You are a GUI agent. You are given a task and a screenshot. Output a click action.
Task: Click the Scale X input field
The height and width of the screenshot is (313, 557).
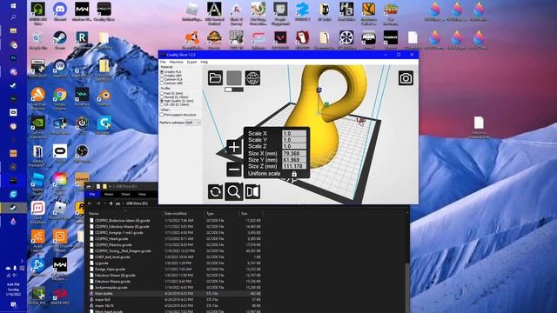[x=294, y=133]
